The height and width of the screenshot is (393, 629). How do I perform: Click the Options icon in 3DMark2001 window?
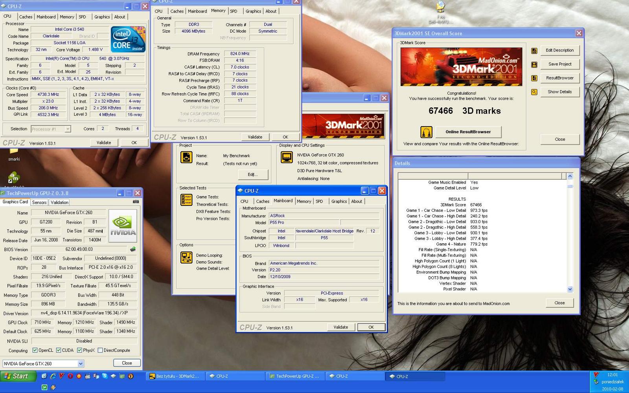186,257
